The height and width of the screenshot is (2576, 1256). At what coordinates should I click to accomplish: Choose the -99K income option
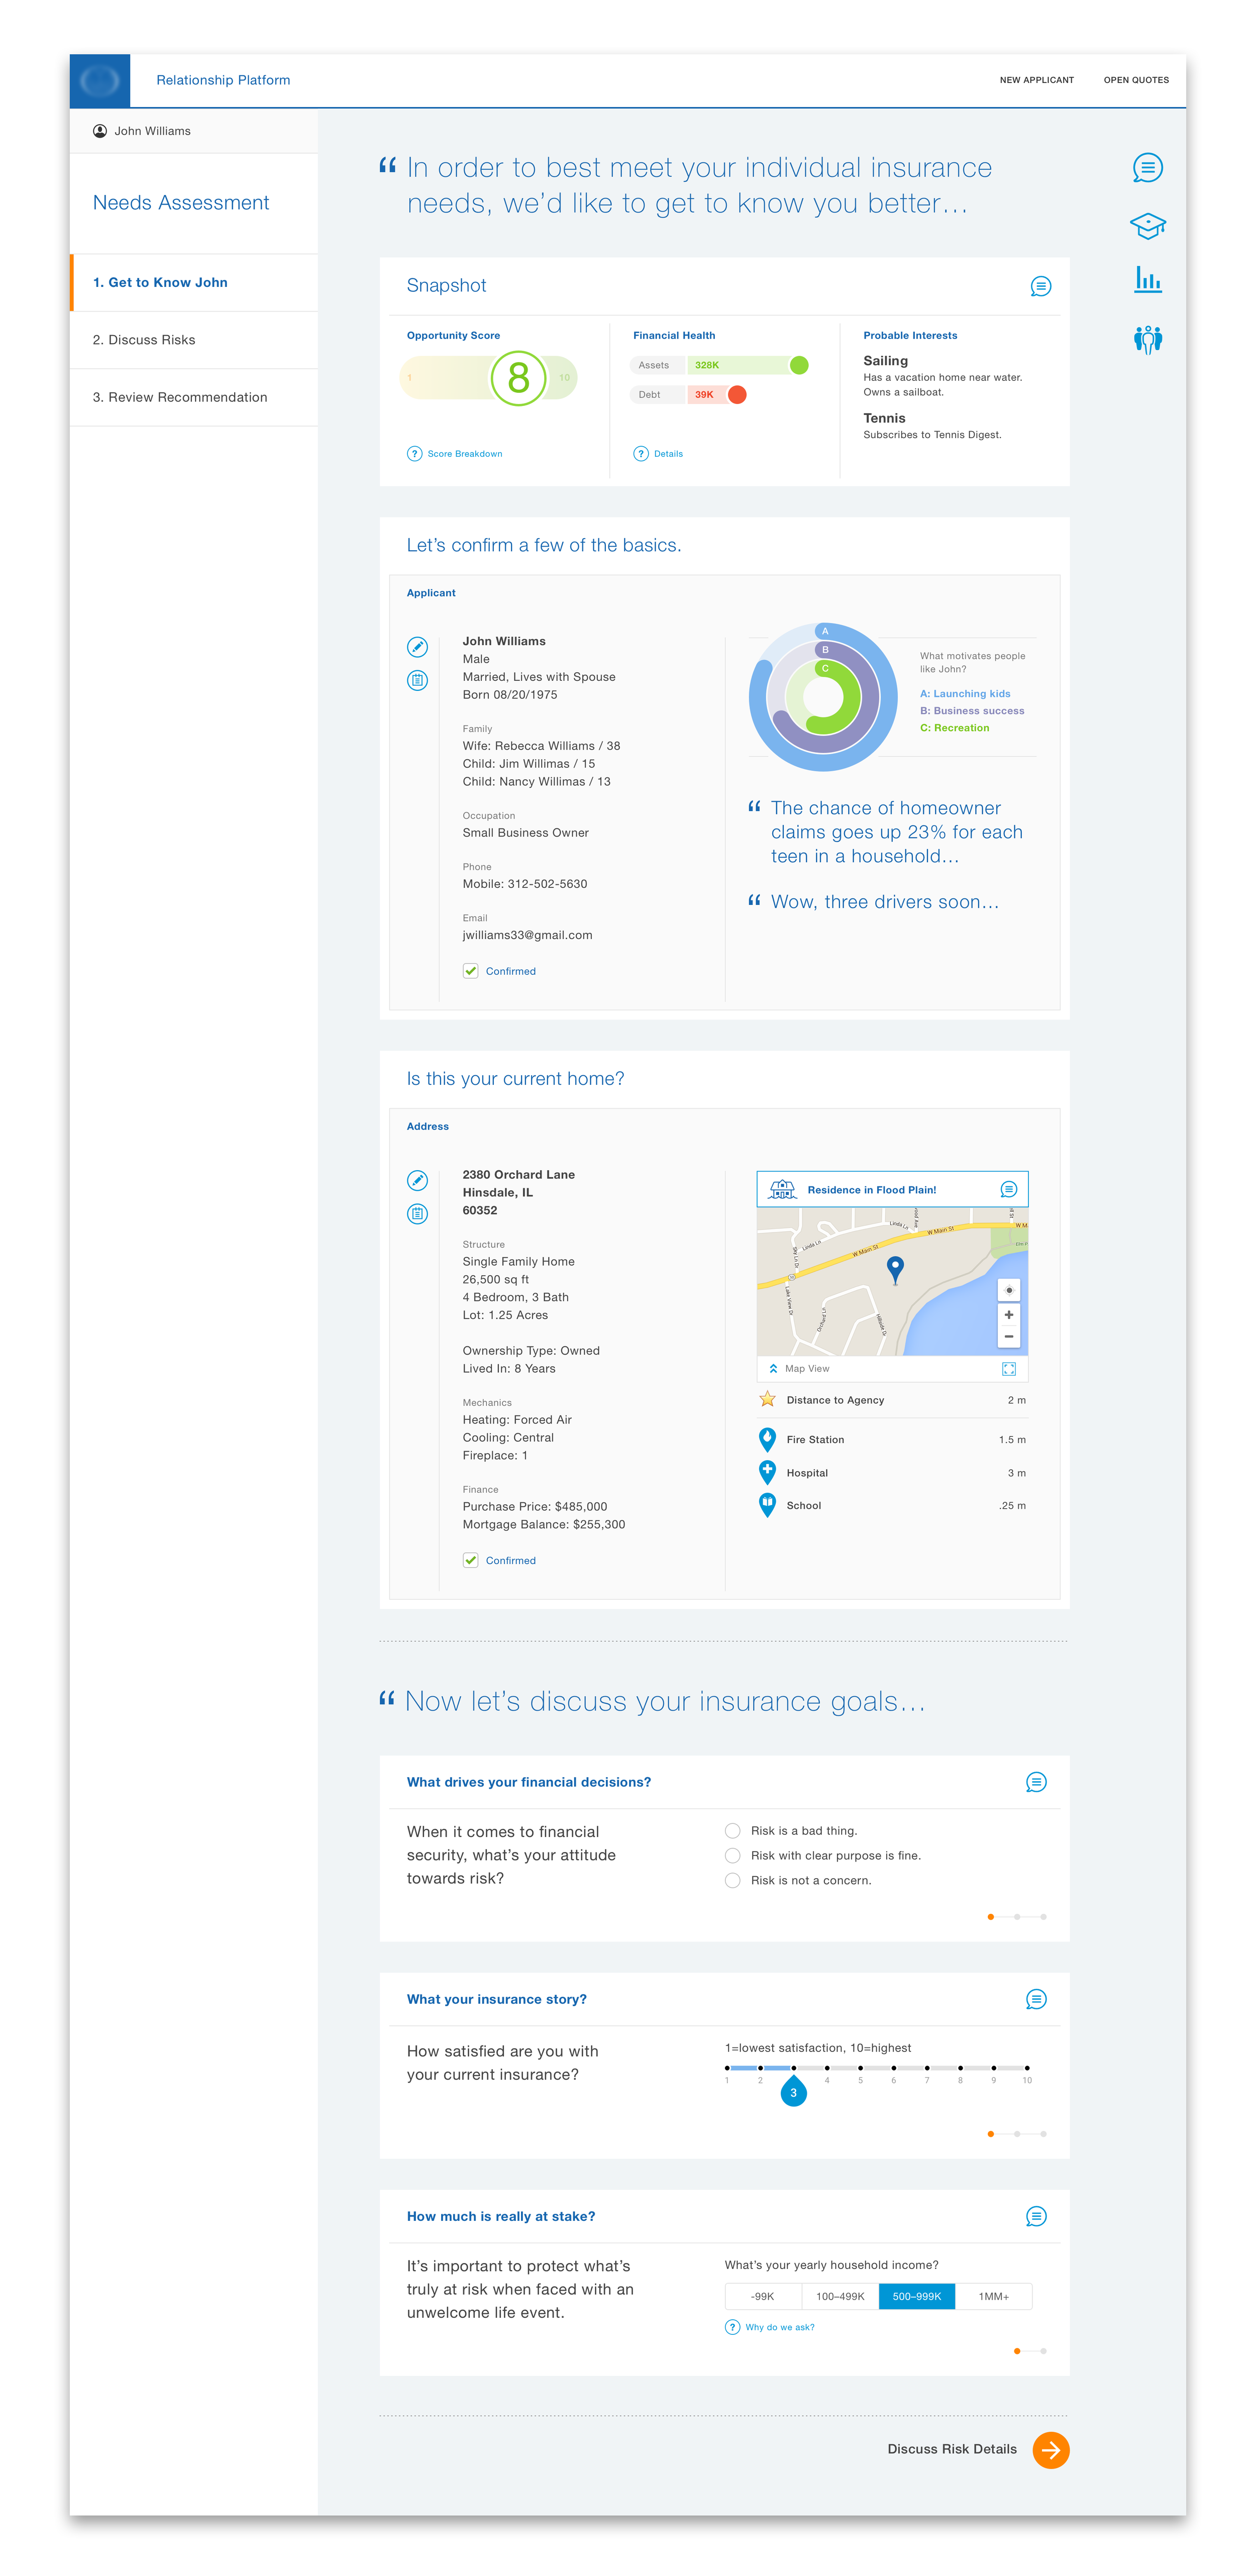(763, 2297)
